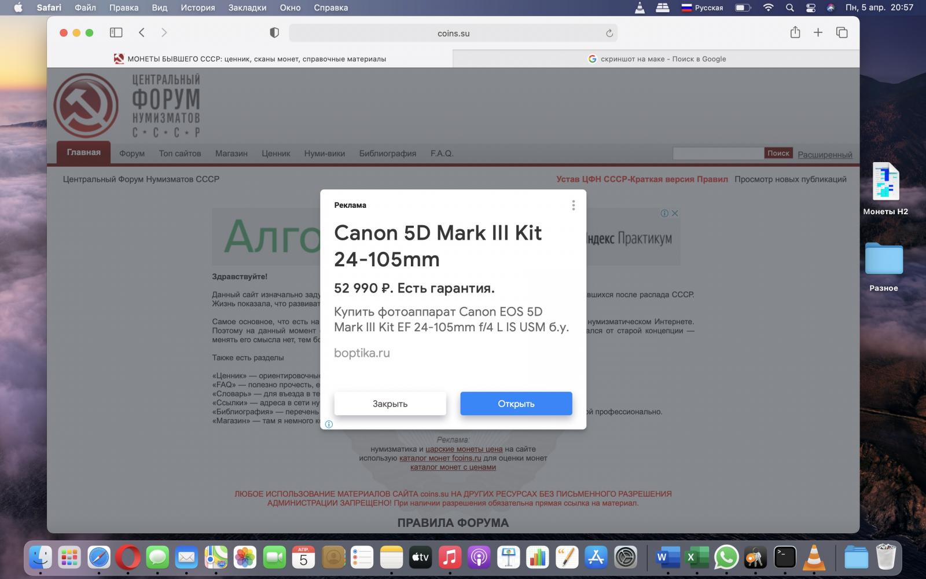Open the Форум navigation link

(132, 153)
